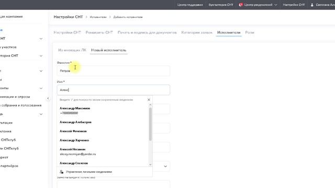335x188 pixels.
Task: Click the Фамилия input containing Петров
Action: pos(114,71)
